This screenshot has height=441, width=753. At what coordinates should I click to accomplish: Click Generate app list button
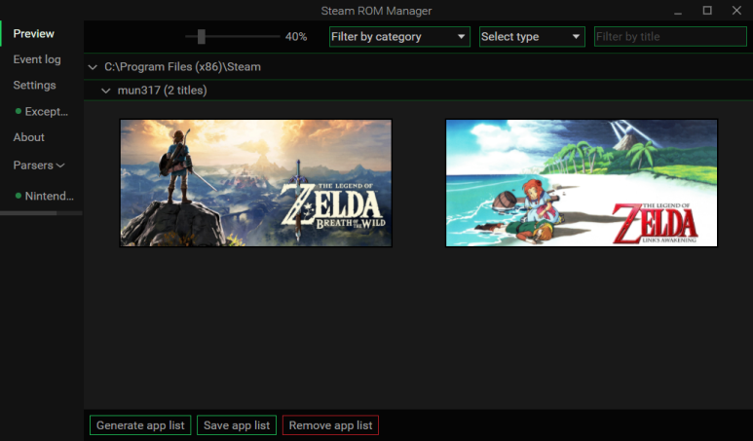pyautogui.click(x=140, y=425)
